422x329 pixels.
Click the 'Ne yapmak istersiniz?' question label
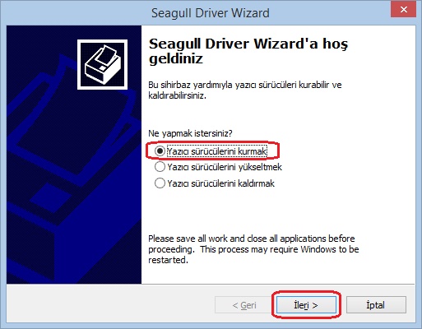[190, 133]
